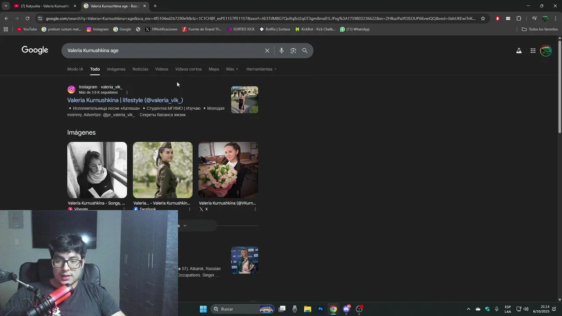
Task: Go back with the browser back arrow
Action: pos(6,18)
